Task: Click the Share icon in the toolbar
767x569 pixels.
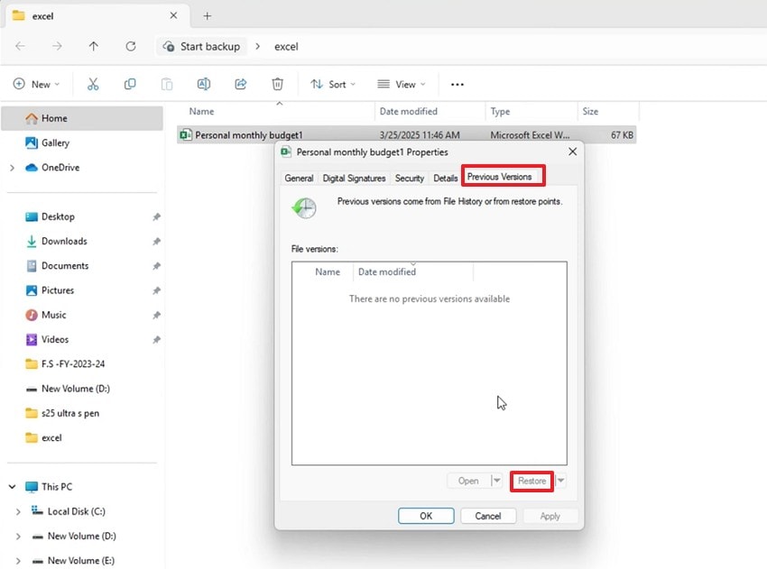Action: click(240, 84)
